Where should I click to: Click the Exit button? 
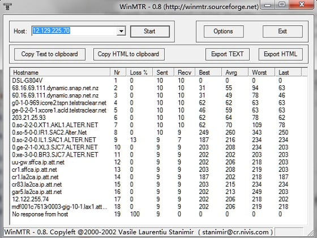(x=282, y=31)
